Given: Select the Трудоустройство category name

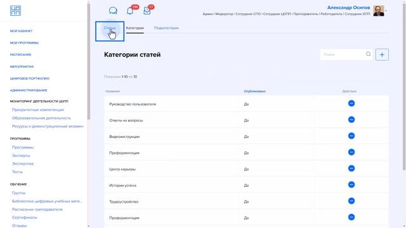Looking at the screenshot, I should click(124, 202).
